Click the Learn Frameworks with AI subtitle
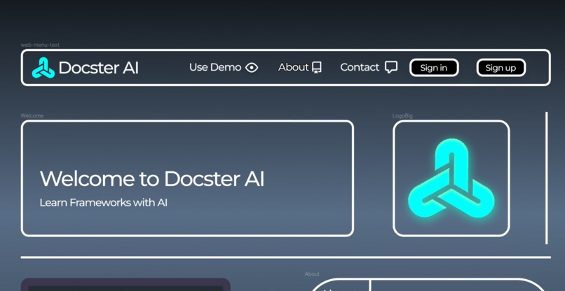This screenshot has height=291, width=565. (104, 203)
